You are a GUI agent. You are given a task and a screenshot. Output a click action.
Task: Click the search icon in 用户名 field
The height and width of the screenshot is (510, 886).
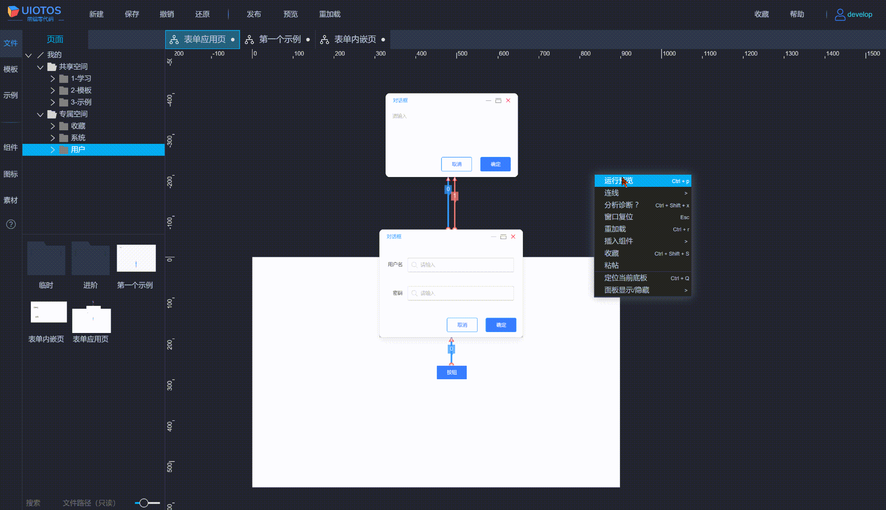[414, 265]
